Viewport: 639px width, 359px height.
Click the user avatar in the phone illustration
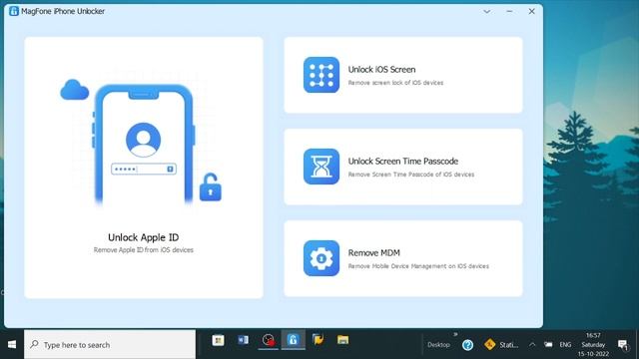[x=143, y=140]
